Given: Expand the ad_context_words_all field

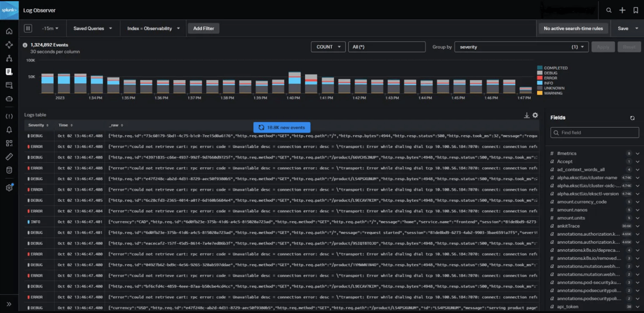Looking at the screenshot, I should 638,170.
